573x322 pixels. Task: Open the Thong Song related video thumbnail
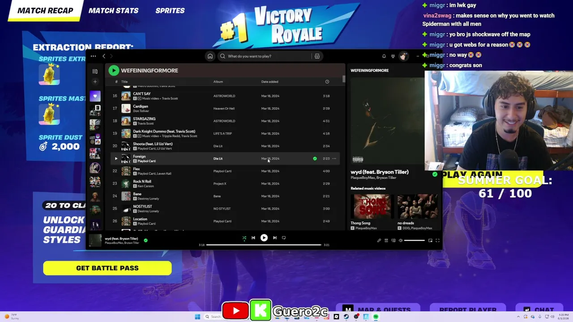pyautogui.click(x=372, y=206)
